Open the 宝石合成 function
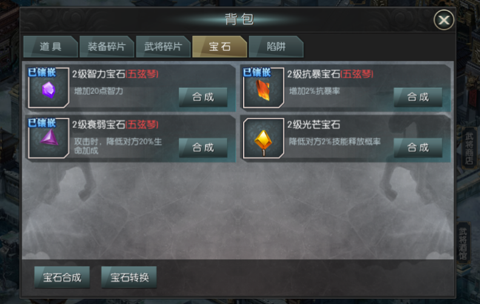Viewport: 480px width, 304px height. pyautogui.click(x=62, y=277)
